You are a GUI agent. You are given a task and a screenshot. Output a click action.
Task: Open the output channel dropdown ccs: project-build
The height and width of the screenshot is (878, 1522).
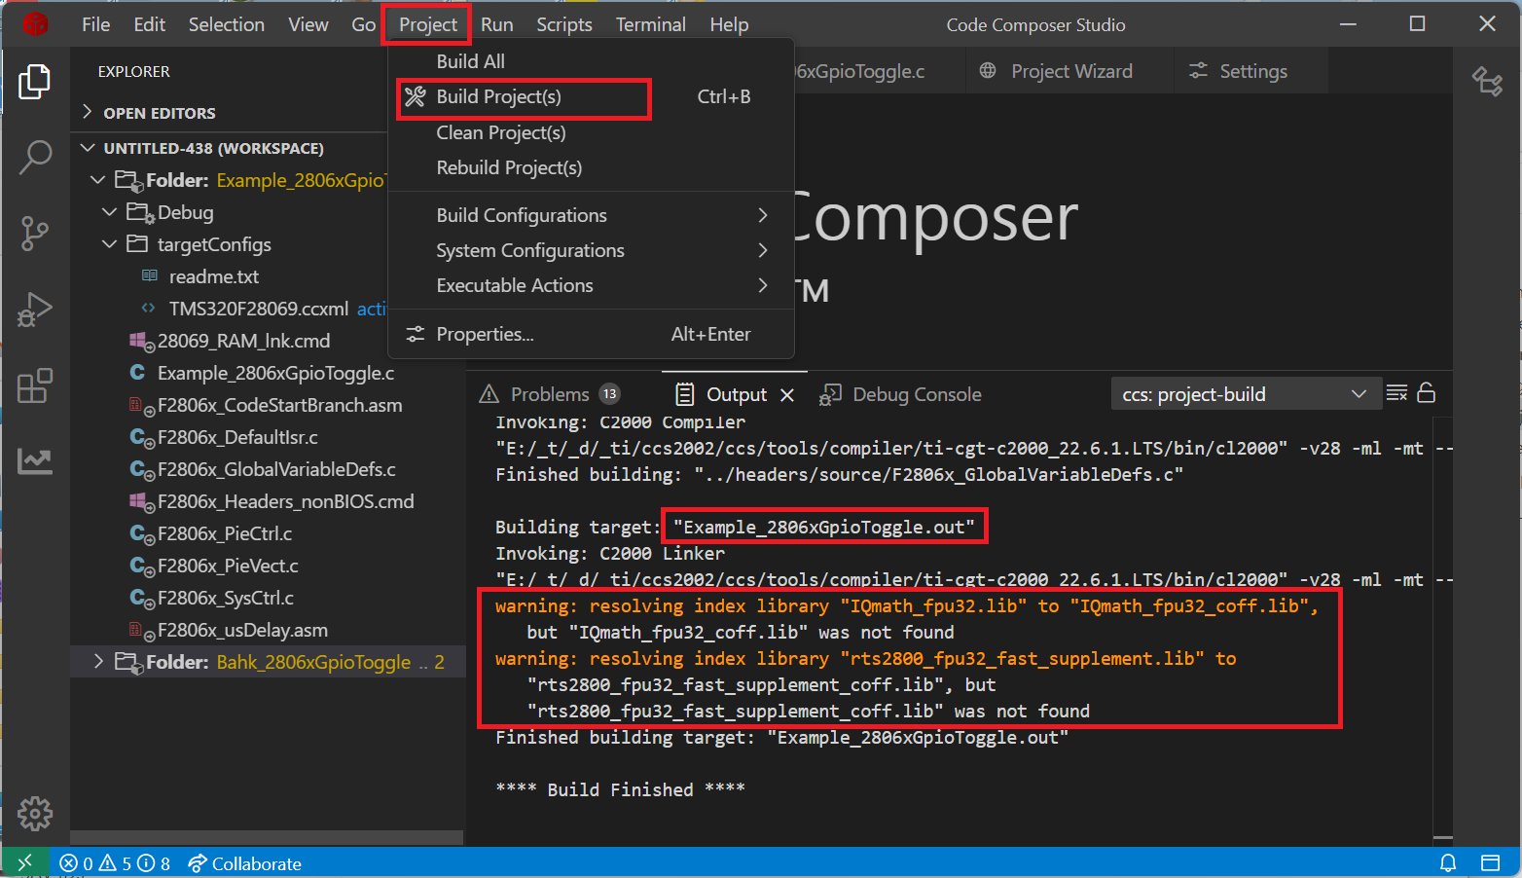coord(1246,394)
